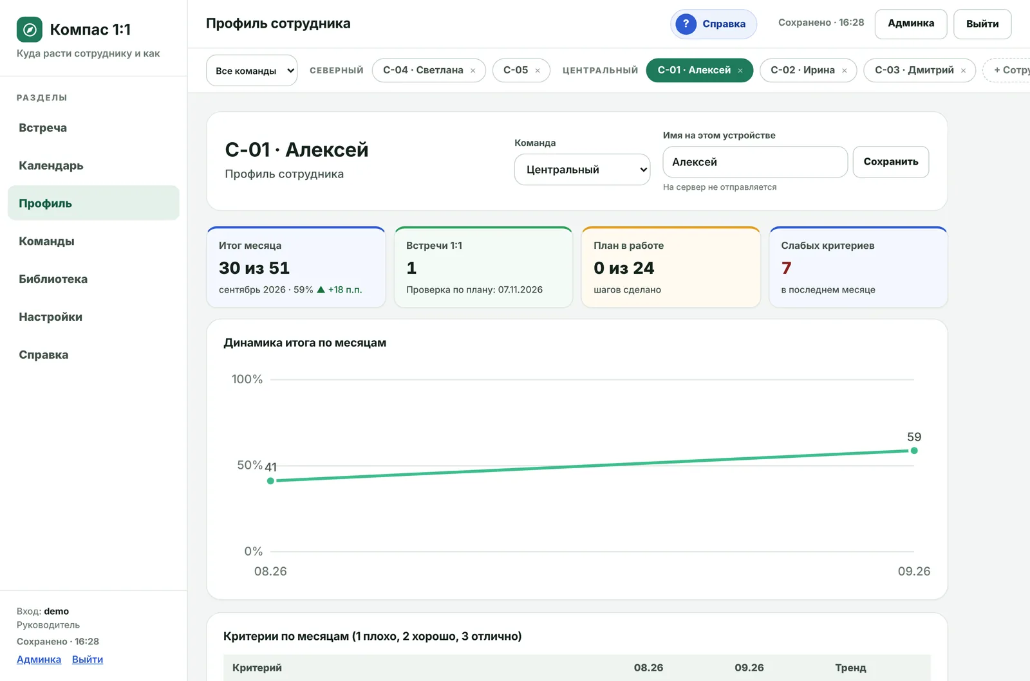Open Справка in the sidebar

[93, 355]
